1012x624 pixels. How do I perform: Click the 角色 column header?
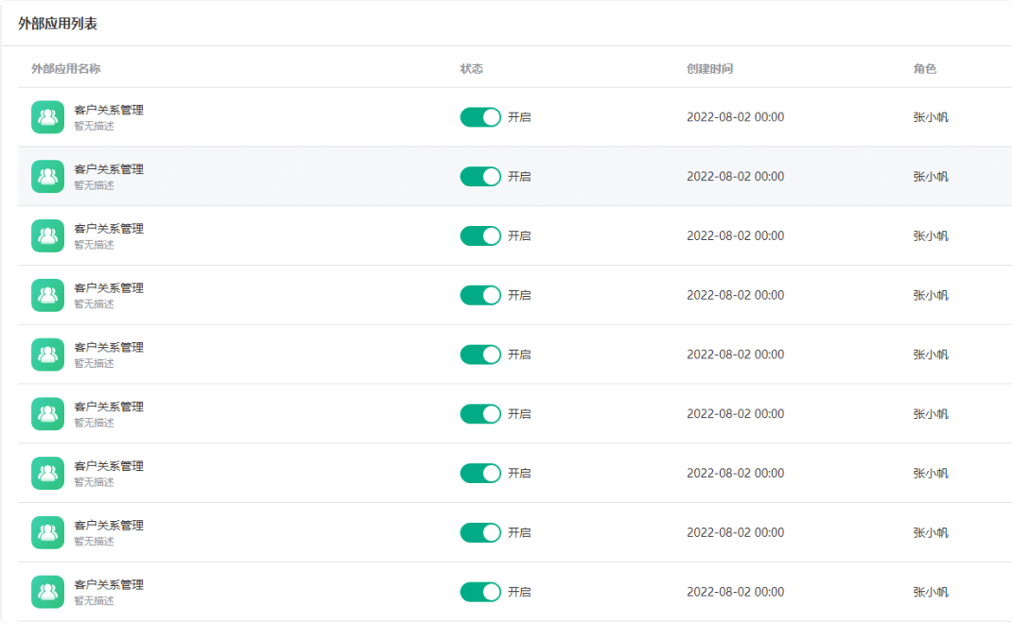coord(924,68)
